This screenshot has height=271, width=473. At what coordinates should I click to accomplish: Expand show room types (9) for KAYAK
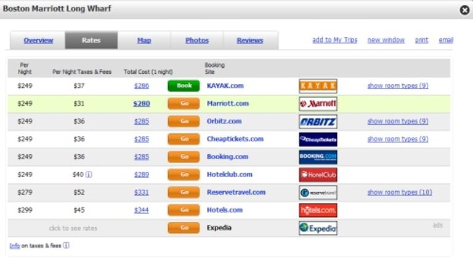[x=398, y=86]
